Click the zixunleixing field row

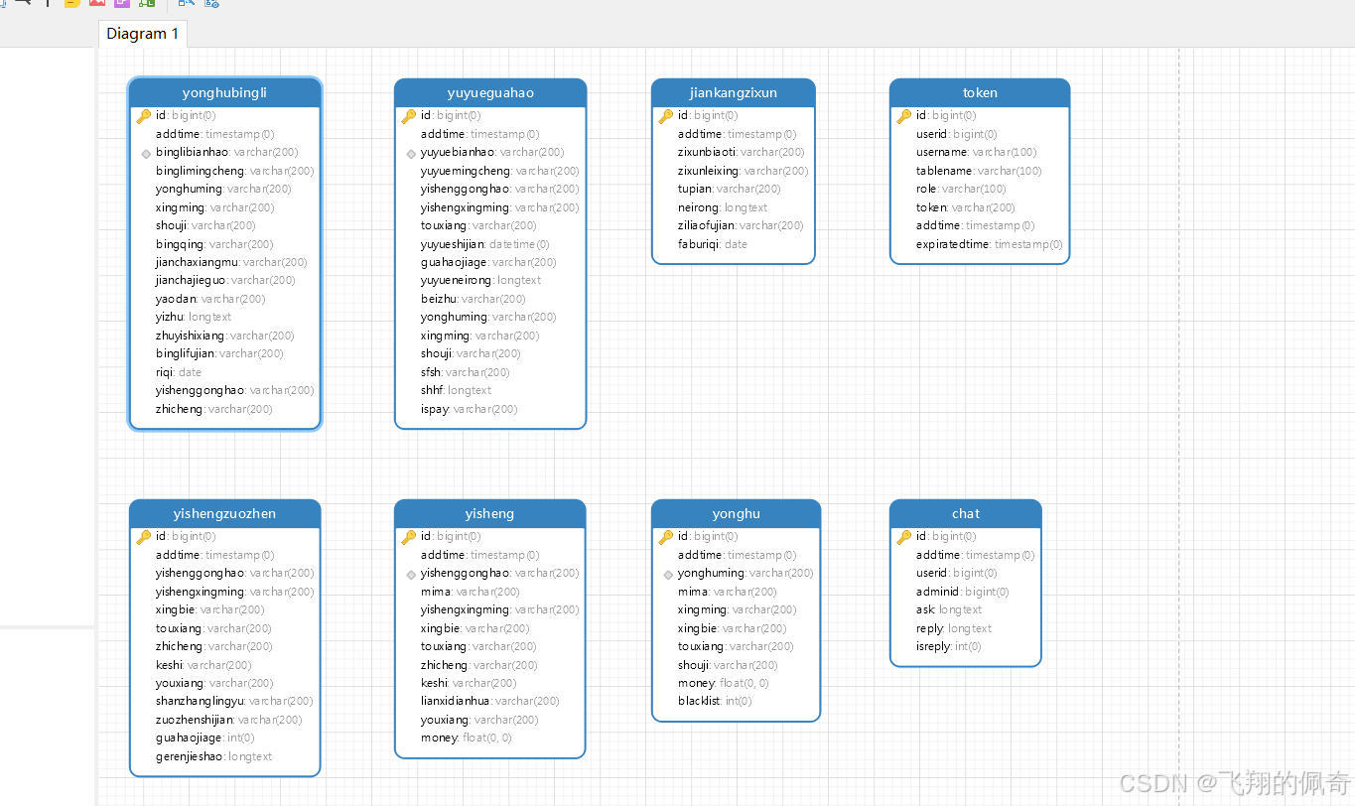744,171
